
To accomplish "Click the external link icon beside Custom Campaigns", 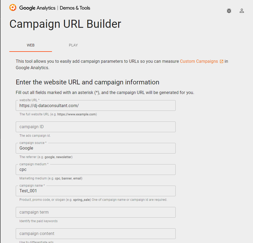I will pyautogui.click(x=222, y=61).
